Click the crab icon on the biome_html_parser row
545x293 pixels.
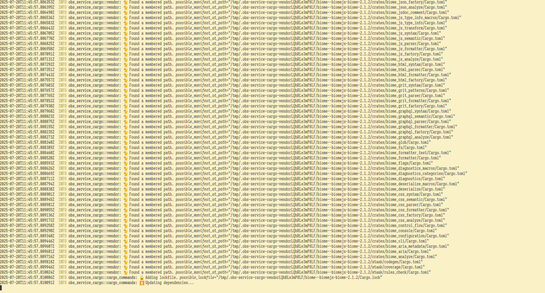coord(125,70)
